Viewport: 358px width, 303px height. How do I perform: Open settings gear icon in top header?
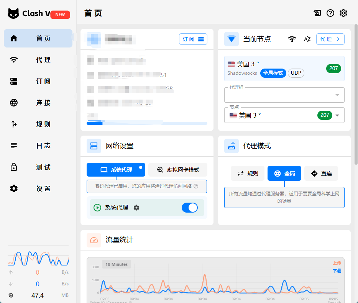(343, 13)
